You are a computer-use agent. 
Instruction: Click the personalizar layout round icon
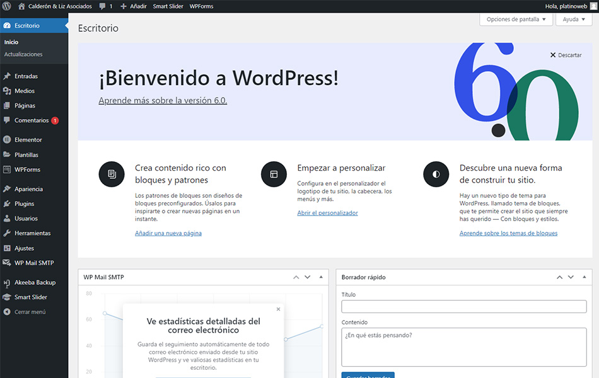274,174
